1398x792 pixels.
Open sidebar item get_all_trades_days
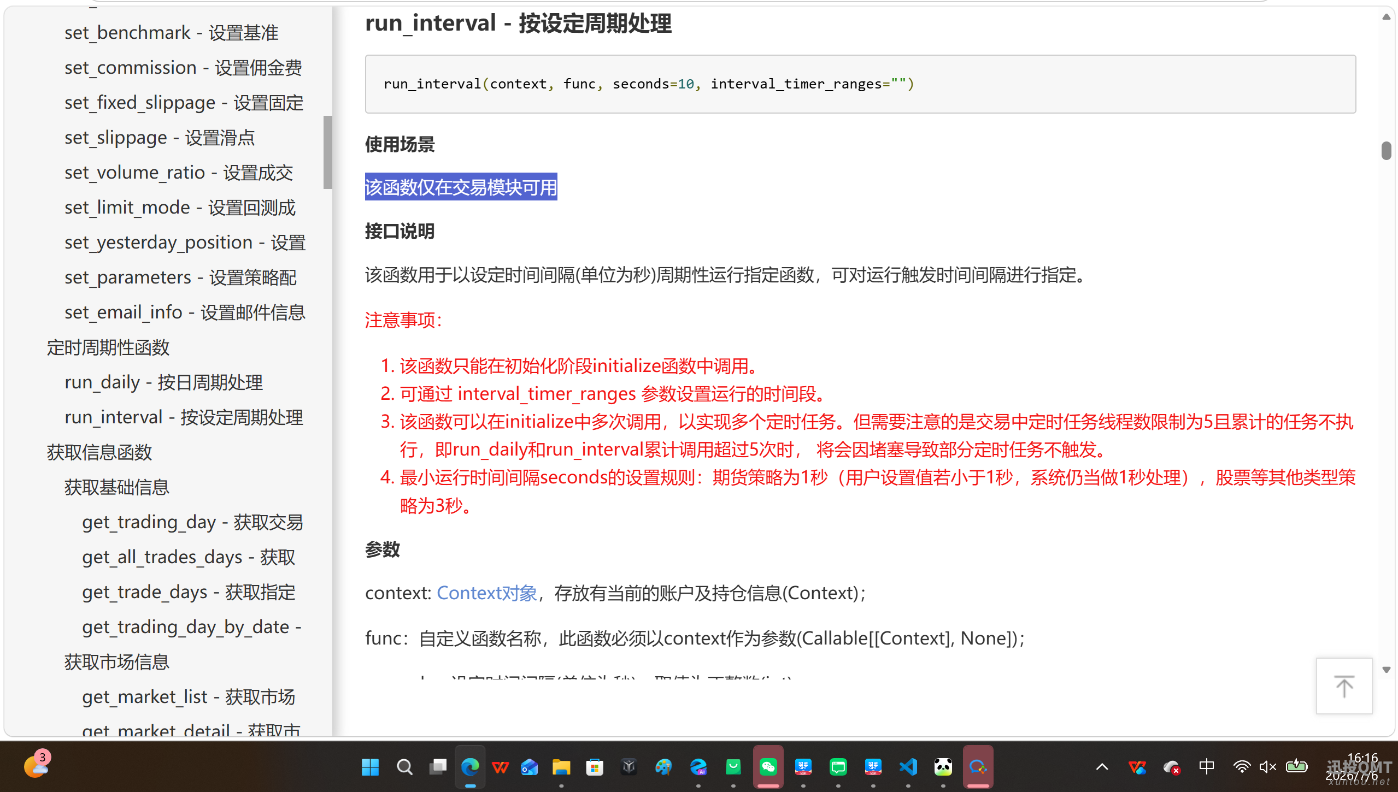click(x=189, y=557)
